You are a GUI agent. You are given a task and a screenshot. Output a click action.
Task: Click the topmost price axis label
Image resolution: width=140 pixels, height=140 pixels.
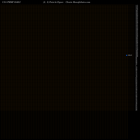(x=137, y=5)
